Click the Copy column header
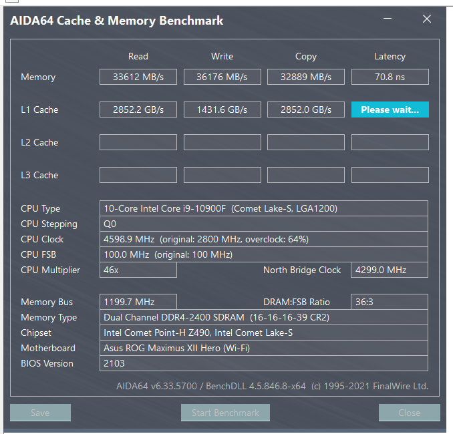 306,56
